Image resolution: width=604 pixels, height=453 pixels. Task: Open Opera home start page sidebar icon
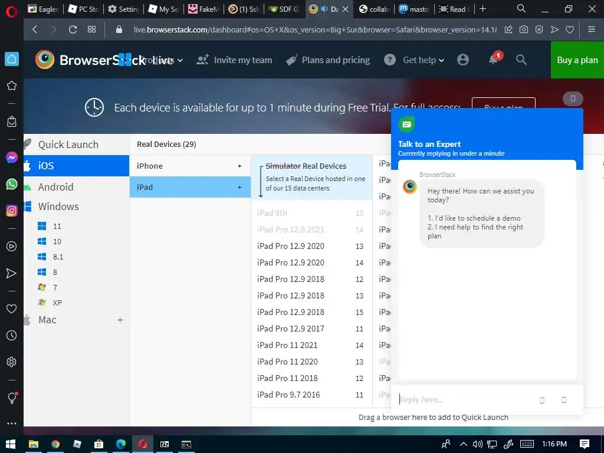coord(12,59)
